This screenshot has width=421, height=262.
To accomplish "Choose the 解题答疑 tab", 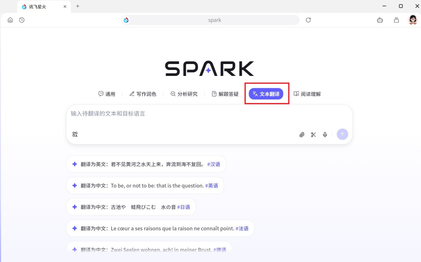I will (x=225, y=94).
